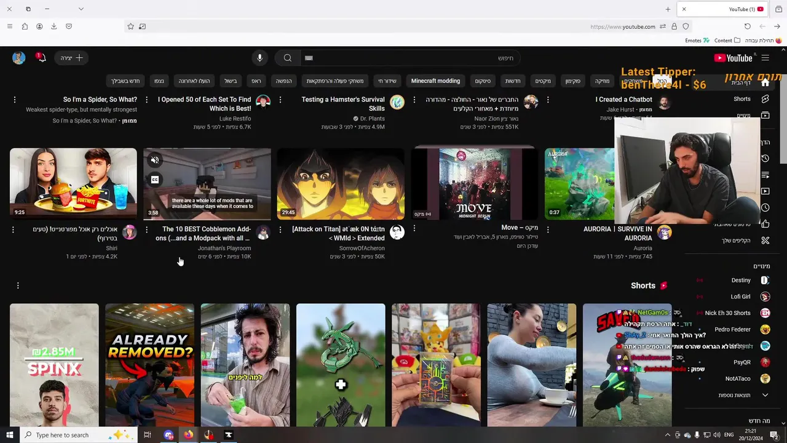
Task: Open YouTube notifications bell
Action: point(41,58)
